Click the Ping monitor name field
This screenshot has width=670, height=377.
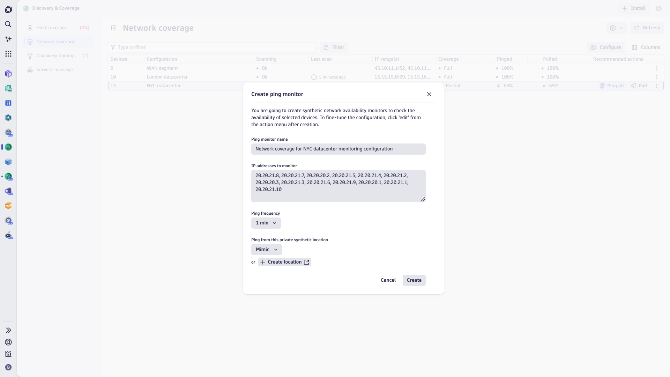(338, 149)
